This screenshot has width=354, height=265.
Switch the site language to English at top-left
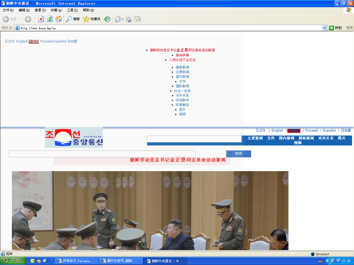22,41
